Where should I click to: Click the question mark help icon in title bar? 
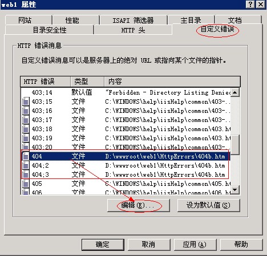pyautogui.click(x=250, y=4)
